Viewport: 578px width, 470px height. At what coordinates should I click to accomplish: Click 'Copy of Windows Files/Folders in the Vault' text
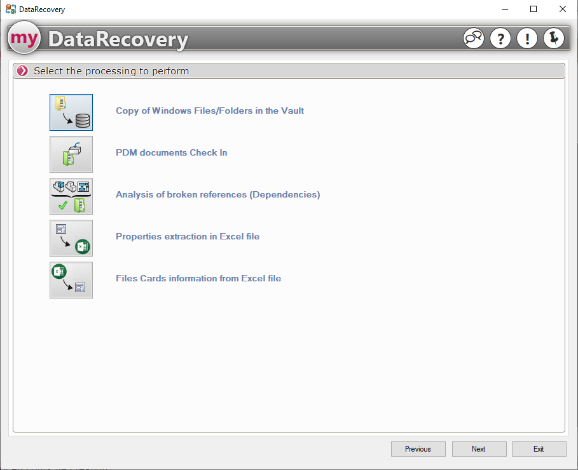210,111
